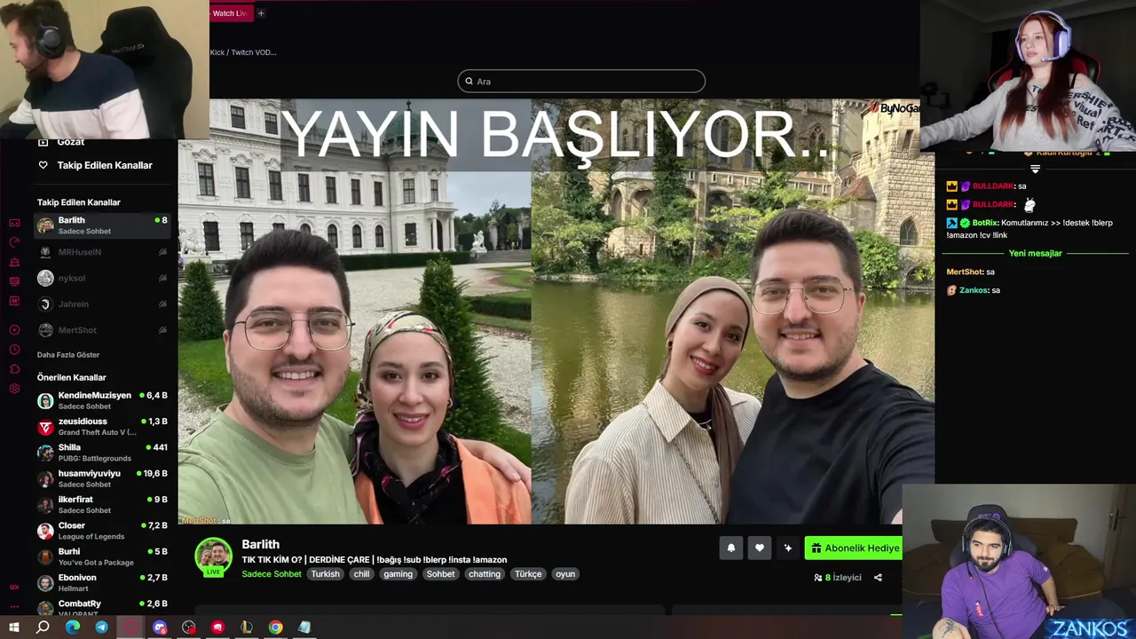The width and height of the screenshot is (1136, 639).
Task: Open the GX speedometer control icon
Action: coord(14,243)
